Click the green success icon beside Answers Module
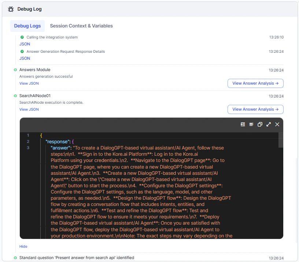 (15, 70)
